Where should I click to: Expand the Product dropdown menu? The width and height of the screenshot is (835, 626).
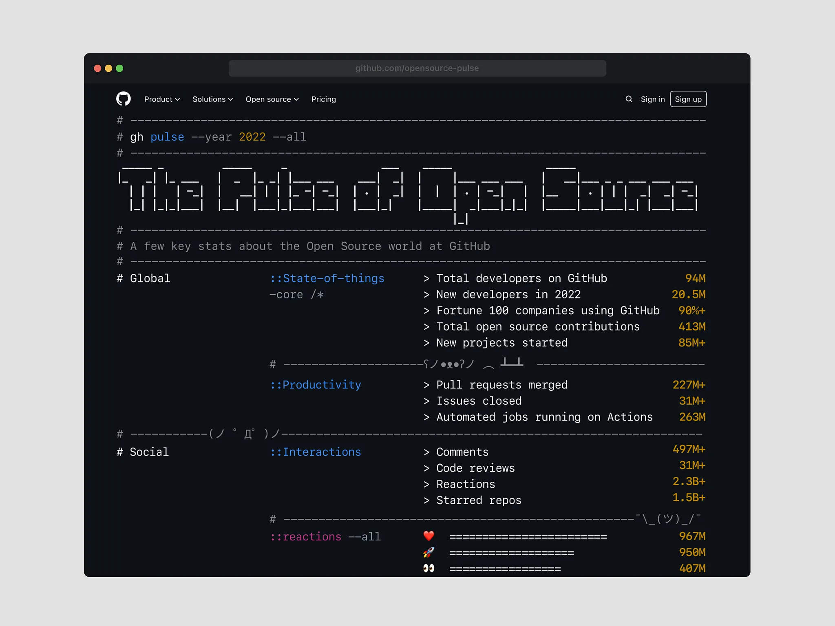tap(162, 99)
